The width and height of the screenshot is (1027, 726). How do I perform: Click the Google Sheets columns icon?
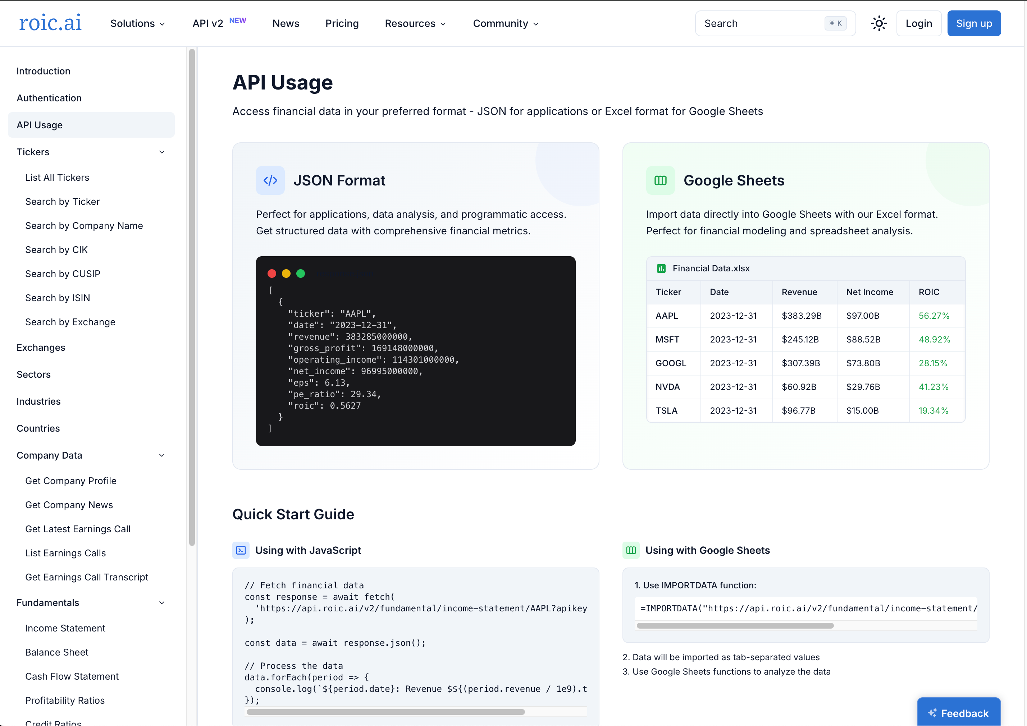[660, 180]
